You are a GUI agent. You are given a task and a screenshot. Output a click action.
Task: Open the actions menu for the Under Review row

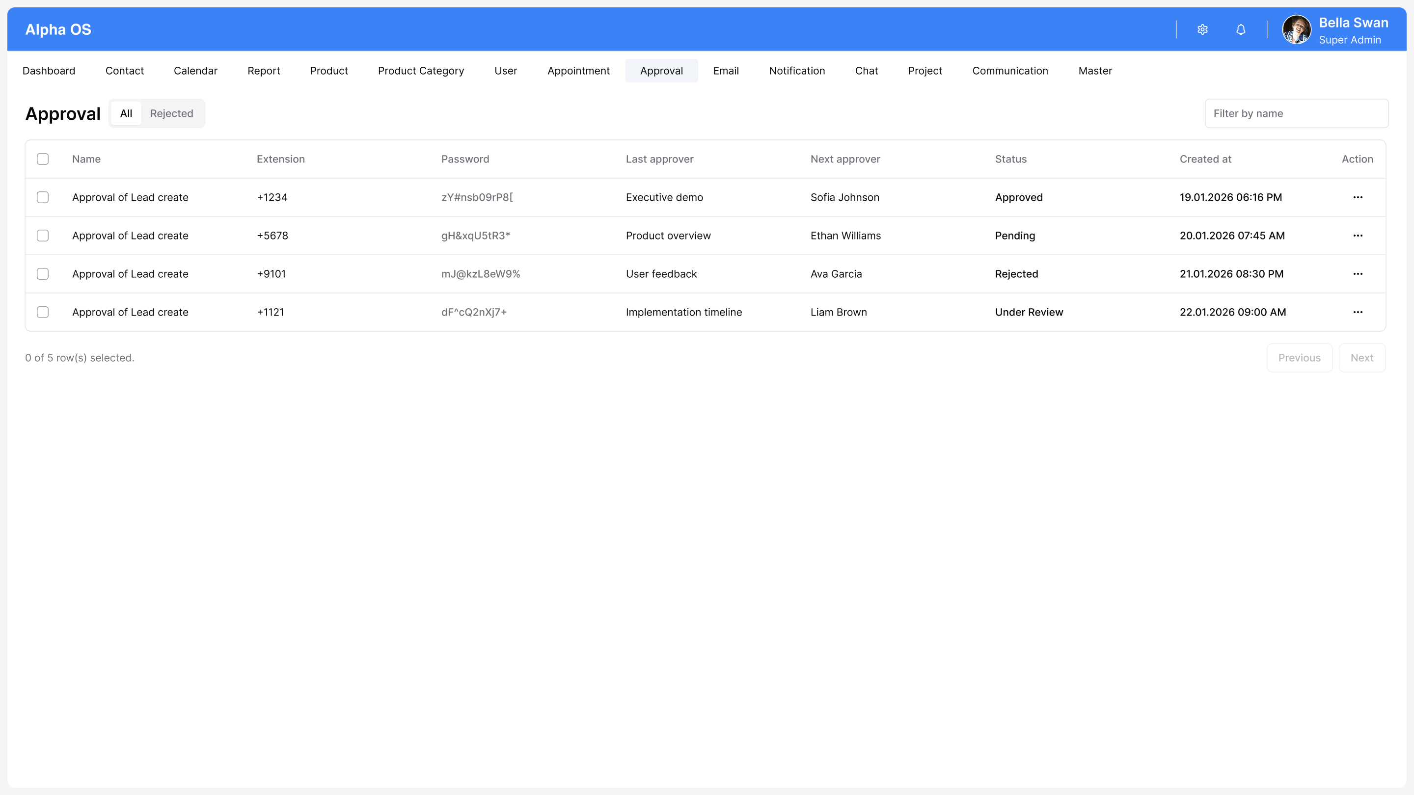(1358, 312)
